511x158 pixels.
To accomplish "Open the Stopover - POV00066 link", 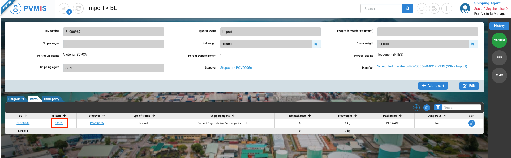I will point(236,68).
